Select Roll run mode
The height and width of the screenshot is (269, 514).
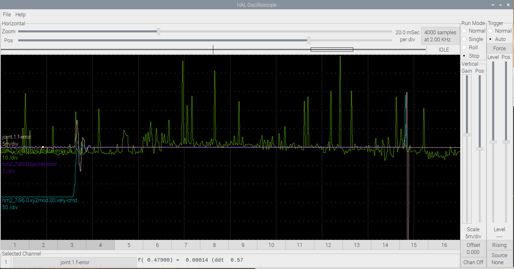[x=470, y=47]
